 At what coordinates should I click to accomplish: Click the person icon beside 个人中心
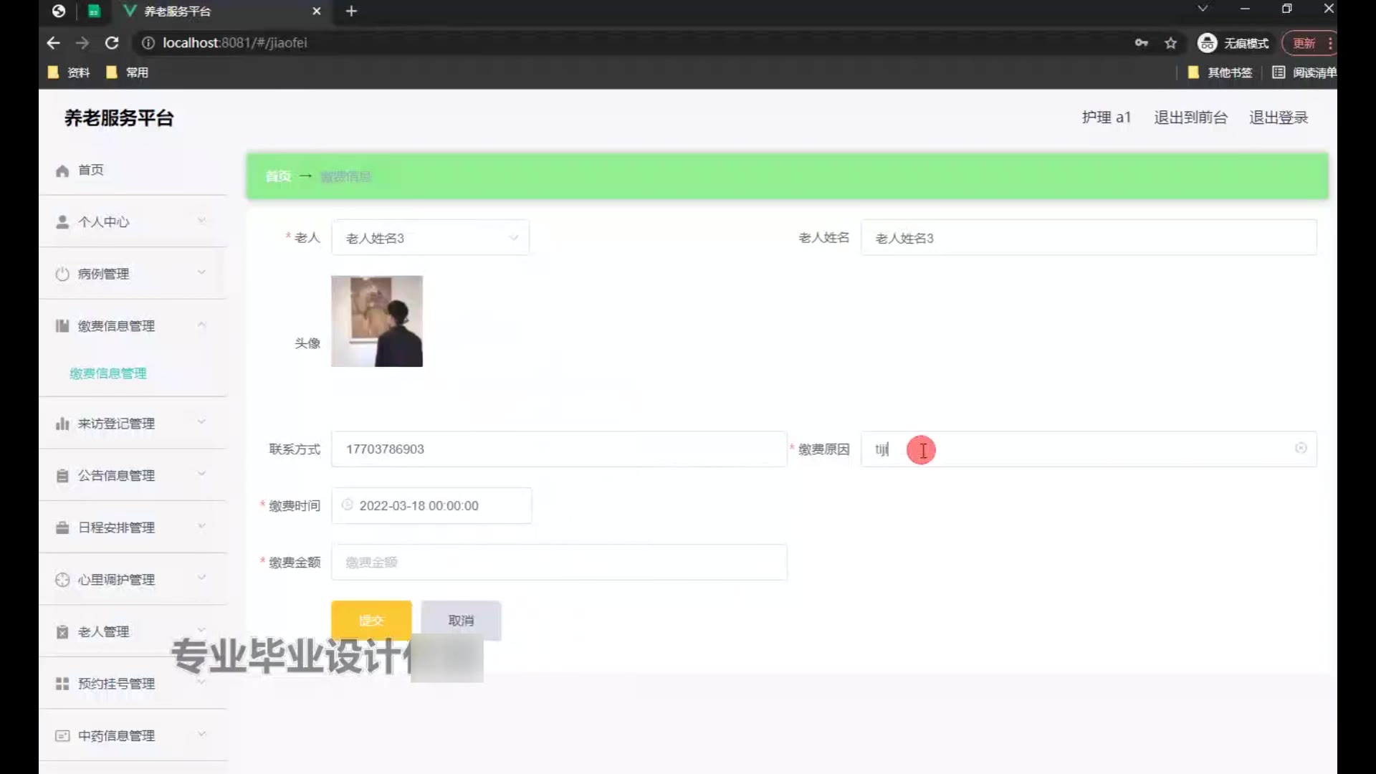62,222
